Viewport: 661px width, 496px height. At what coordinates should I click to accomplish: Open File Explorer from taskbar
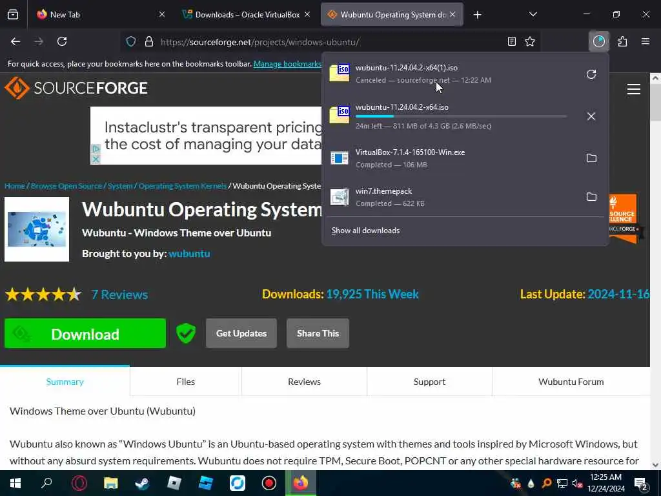(111, 483)
